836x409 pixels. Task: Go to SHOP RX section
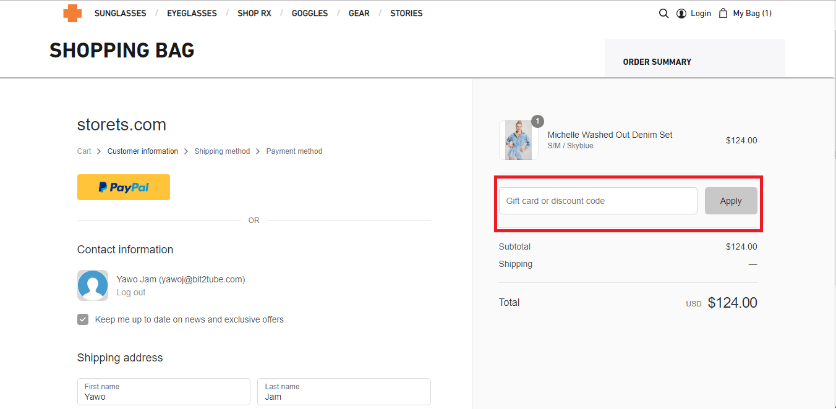tap(254, 13)
